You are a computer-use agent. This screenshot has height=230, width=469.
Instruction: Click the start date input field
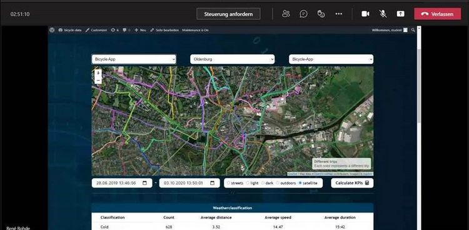tap(121, 183)
